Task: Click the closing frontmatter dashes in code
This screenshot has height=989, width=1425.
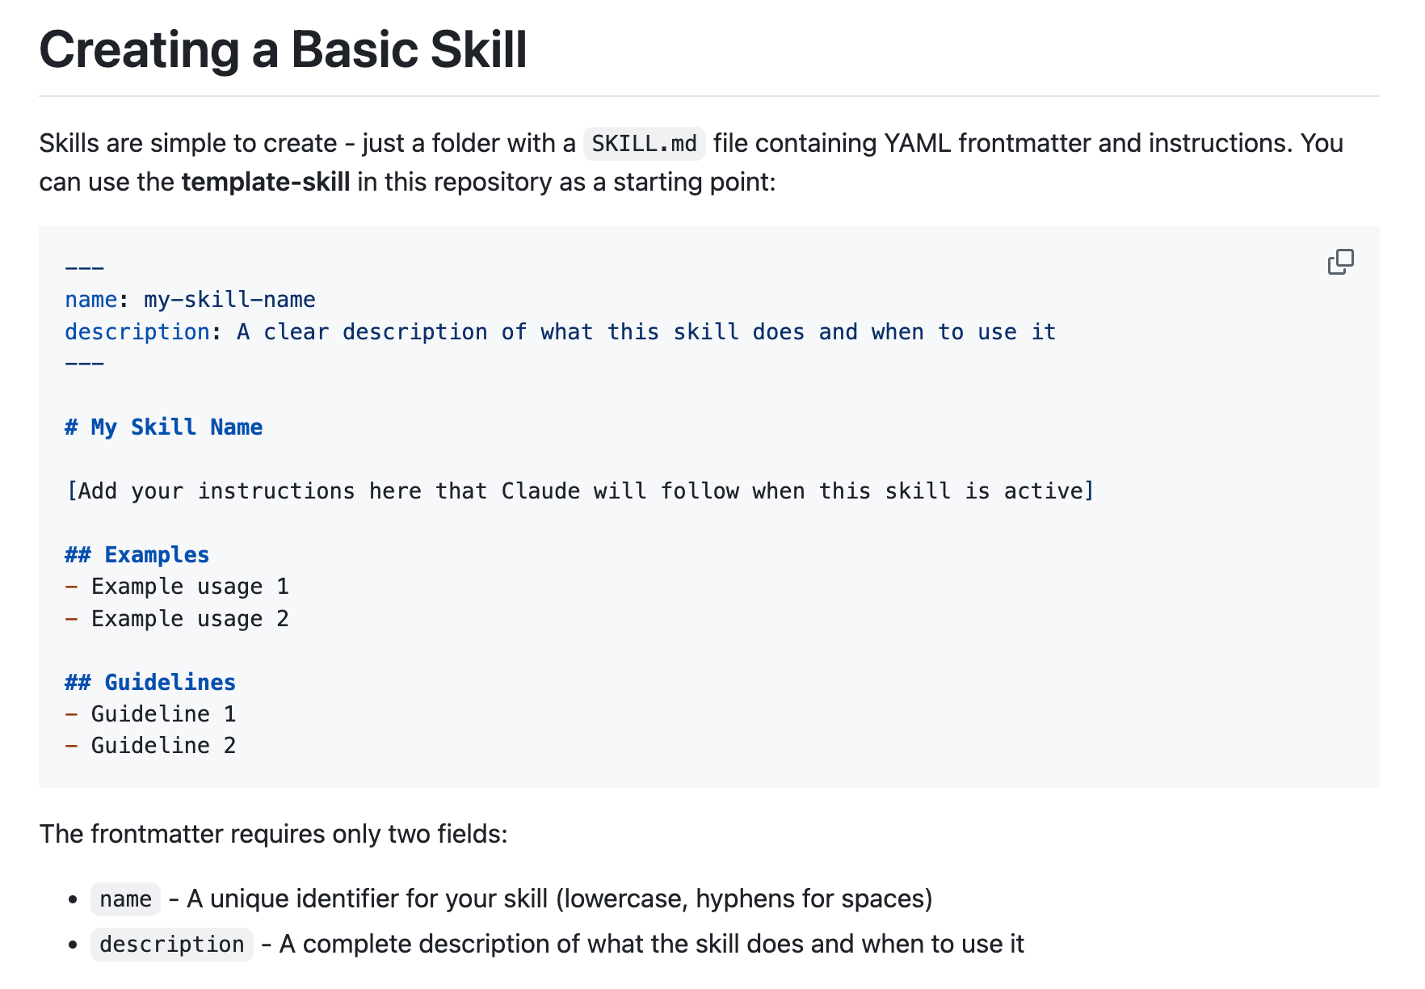Action: tap(85, 364)
